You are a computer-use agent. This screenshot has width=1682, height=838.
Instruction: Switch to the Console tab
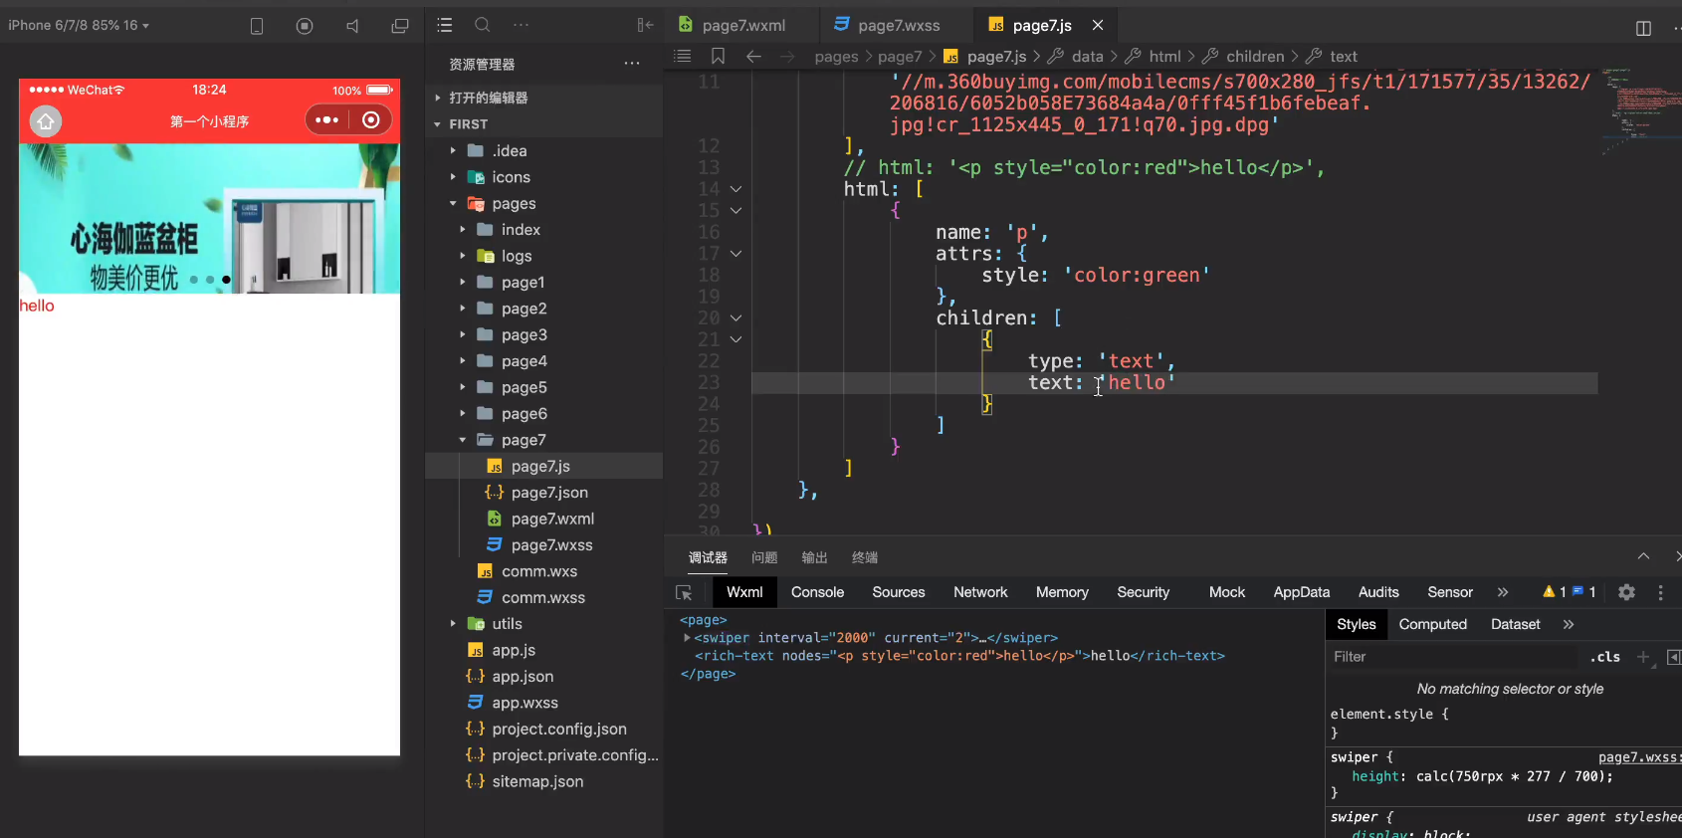coord(817,592)
